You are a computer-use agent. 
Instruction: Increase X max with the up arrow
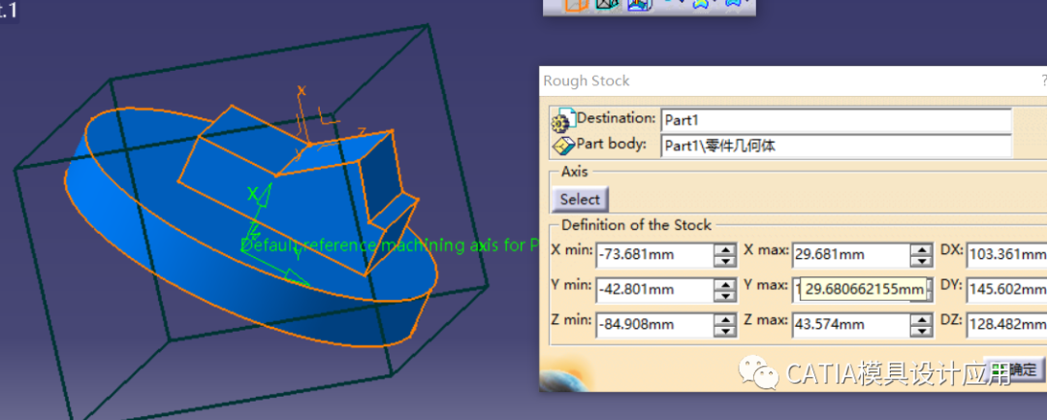pyautogui.click(x=922, y=249)
